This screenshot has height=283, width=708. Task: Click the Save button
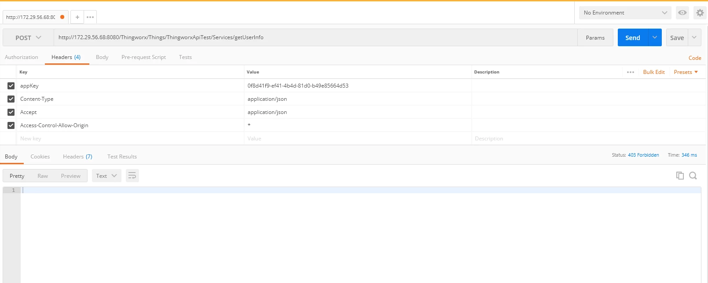click(x=677, y=37)
